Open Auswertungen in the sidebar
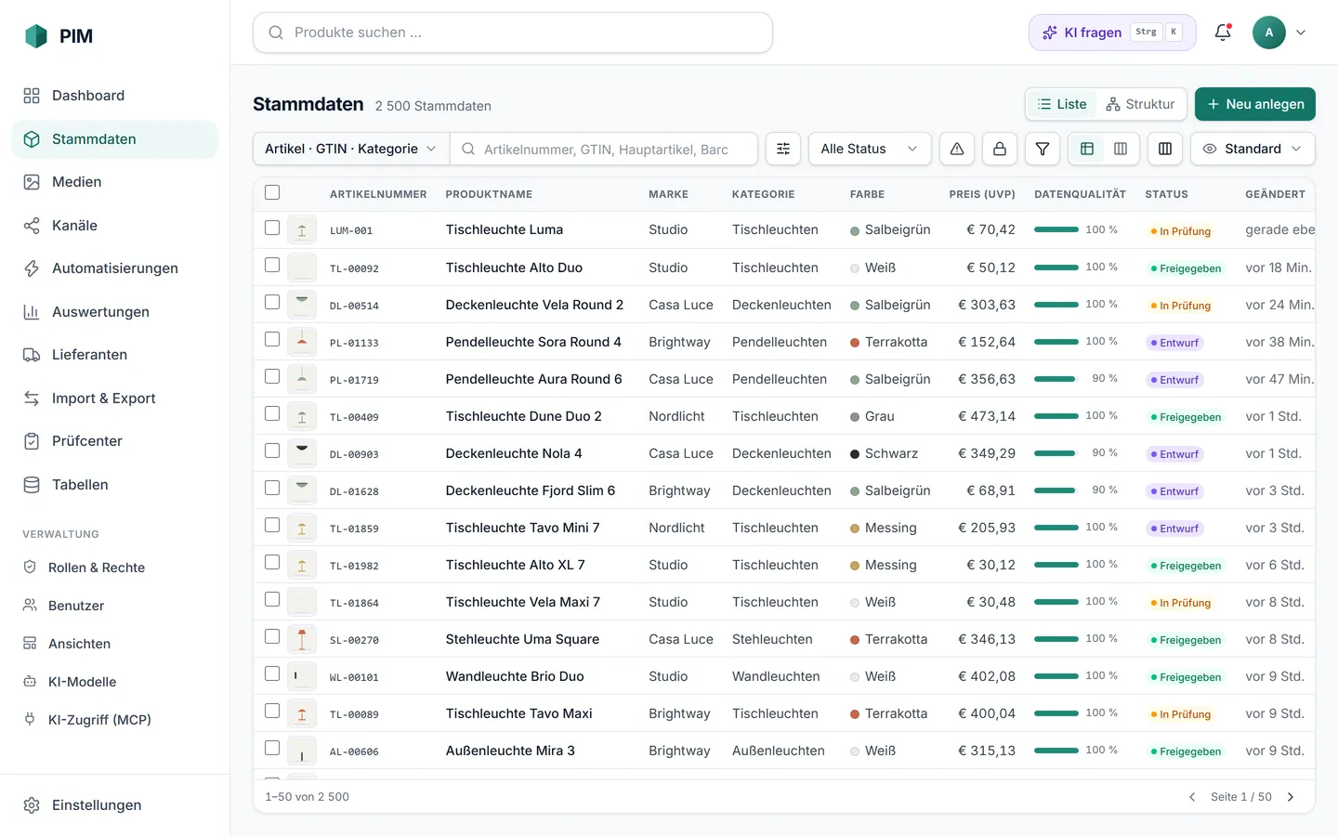Viewport: 1338px width, 836px height. 114,312
